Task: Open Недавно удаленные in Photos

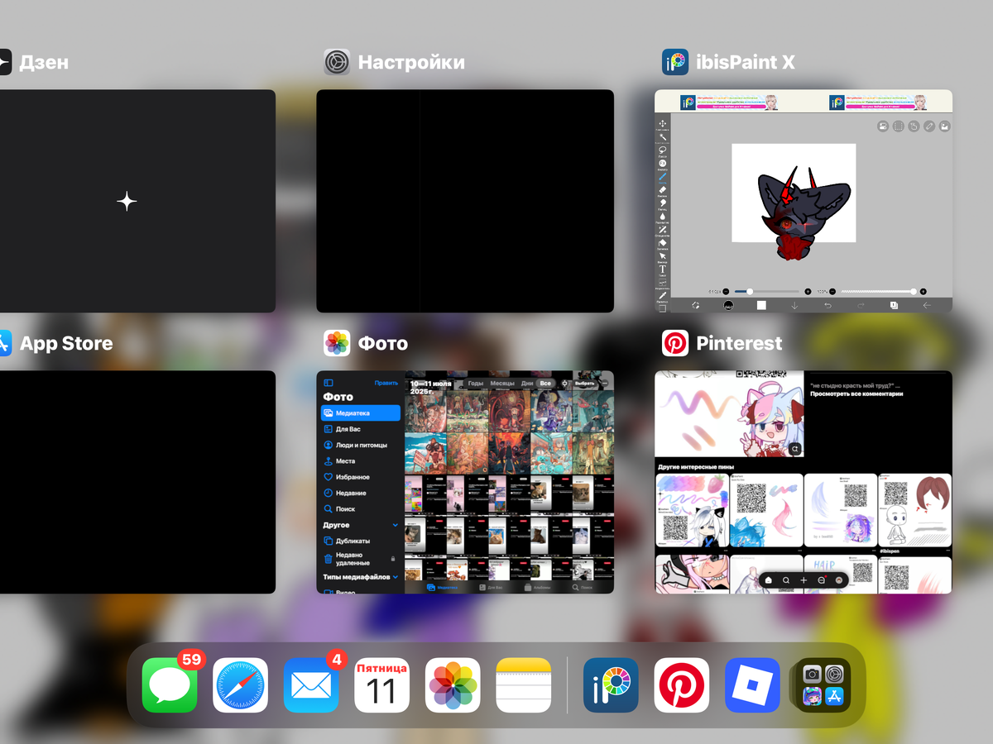Action: [x=361, y=559]
